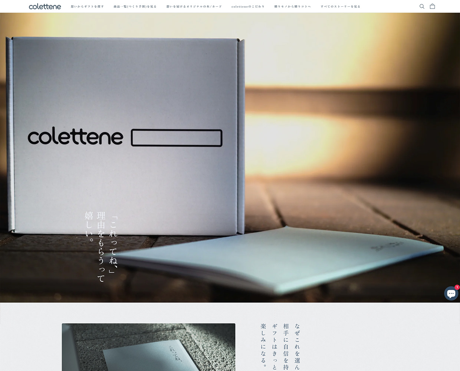The image size is (460, 371).
Task: Open menu 商品一覧(つくり手別)を見る
Action: point(135,7)
